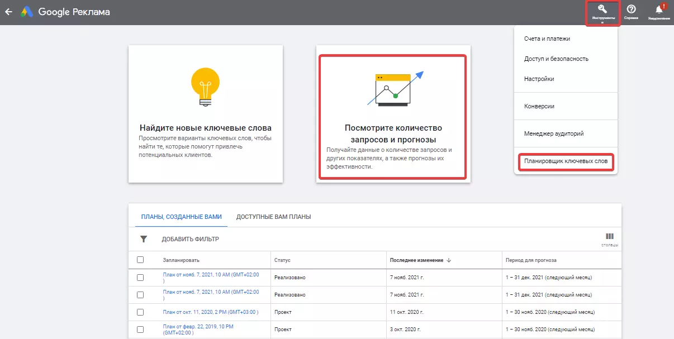Toggle the select-all checkbox in table header
This screenshot has width=674, height=339.
click(140, 260)
